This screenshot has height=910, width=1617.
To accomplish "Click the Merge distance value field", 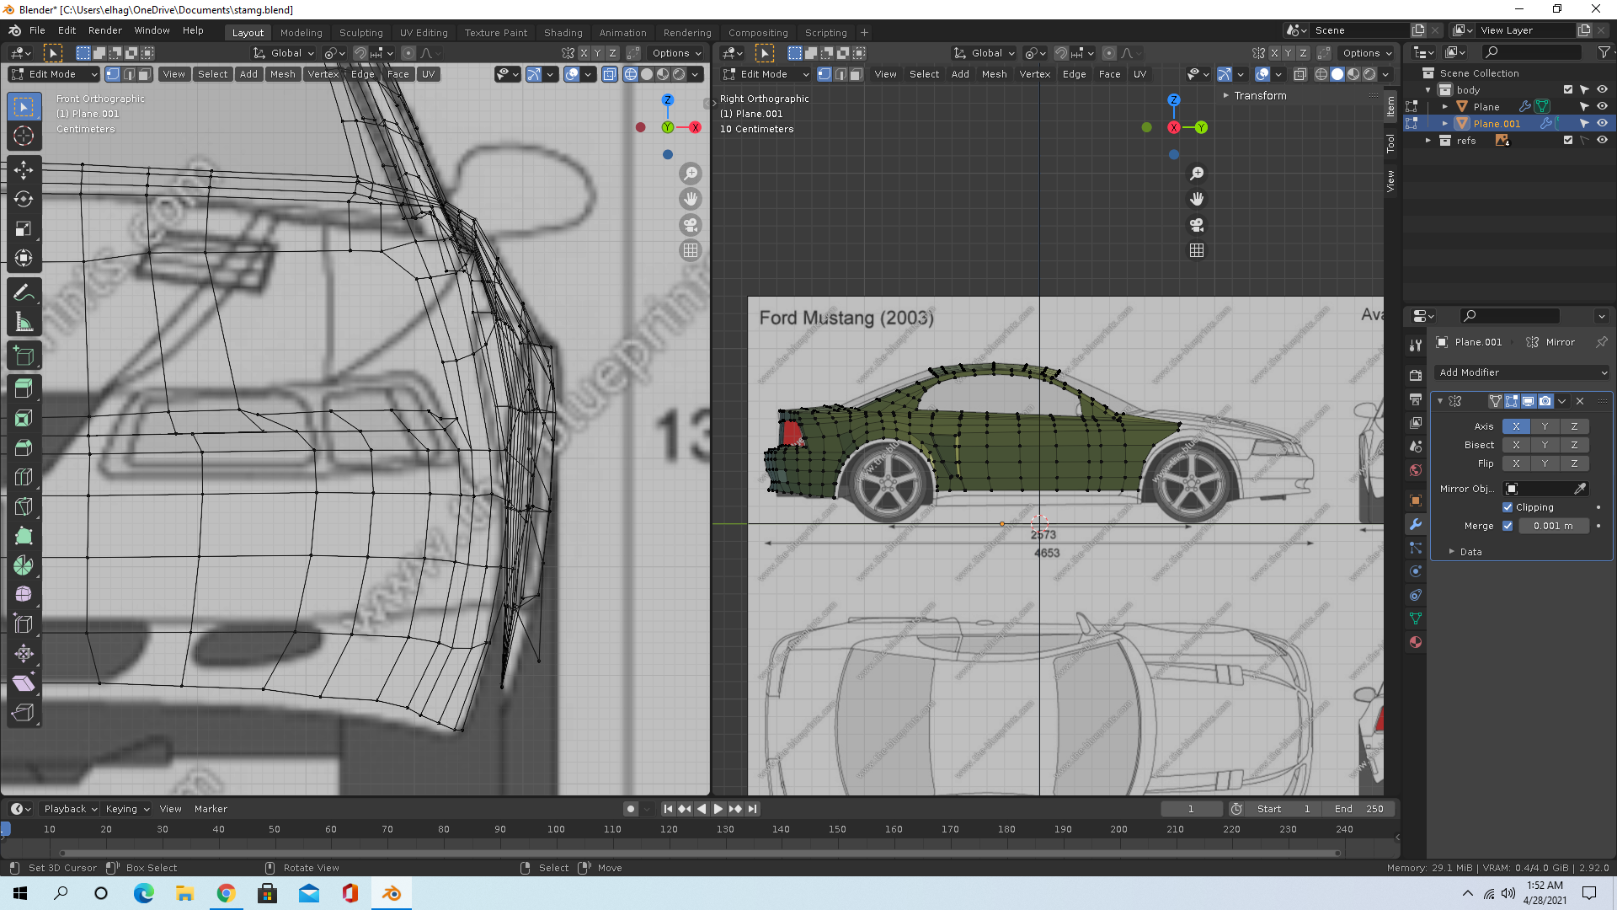I will click(x=1552, y=526).
